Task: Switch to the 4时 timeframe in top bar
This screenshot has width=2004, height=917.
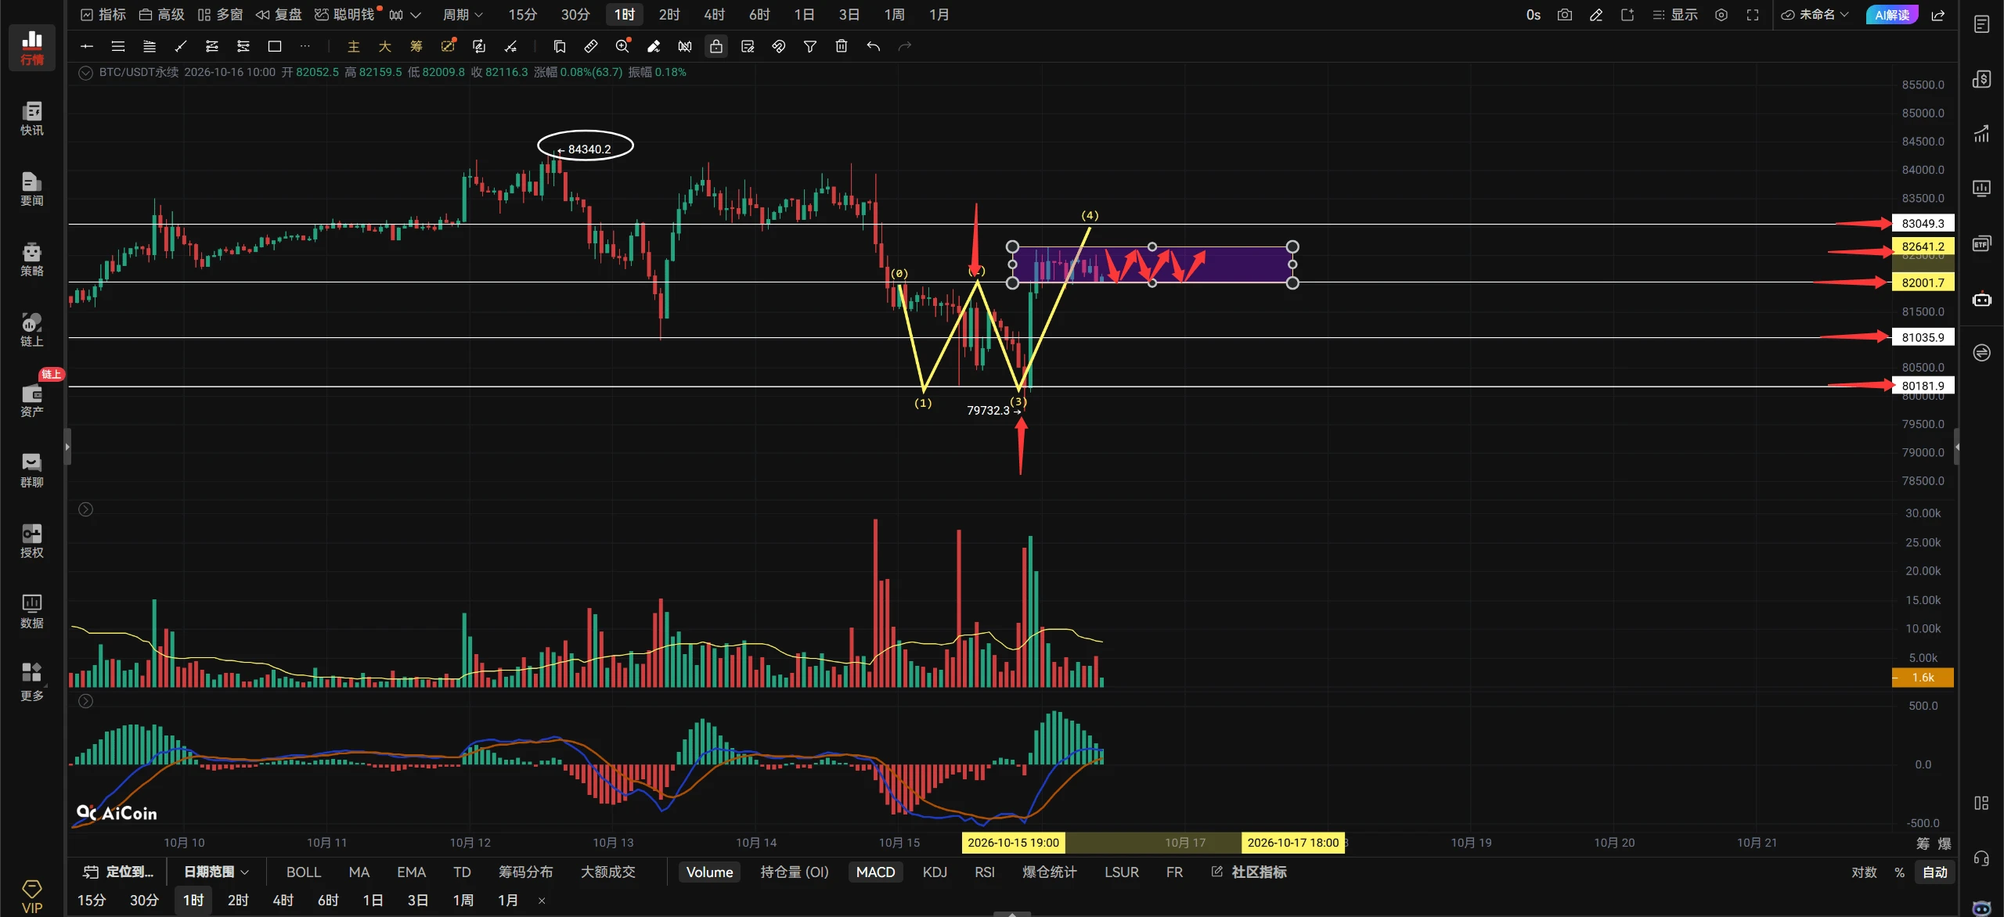Action: tap(715, 15)
